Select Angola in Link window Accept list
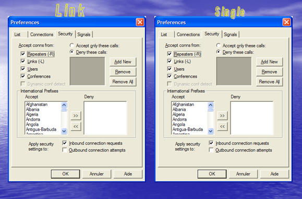Image resolution: width=302 pixels, height=199 pixels. point(43,124)
